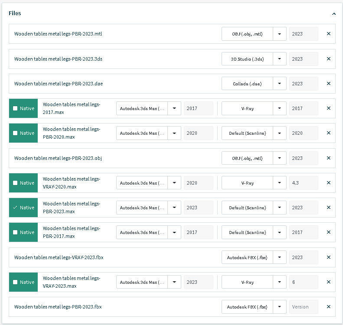This screenshot has height=325, width=343.
Task: Open the 3D Studio (.3ds) format dropdown
Action: 280,59
